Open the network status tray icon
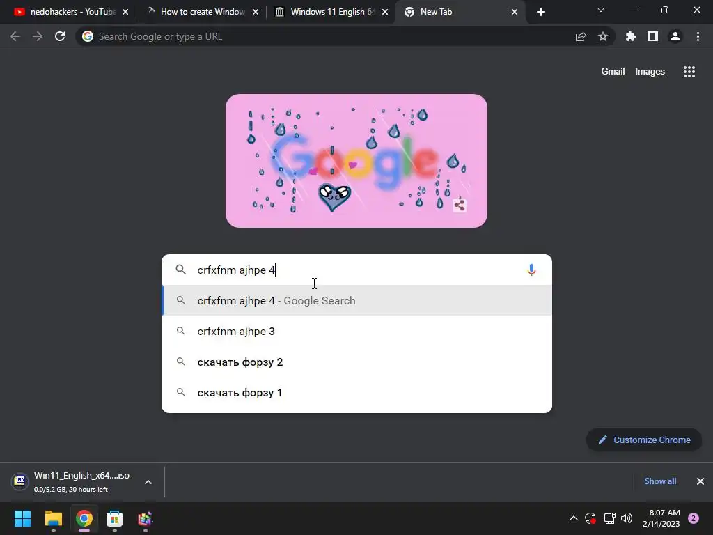Viewport: 713px width, 535px height. 609,518
